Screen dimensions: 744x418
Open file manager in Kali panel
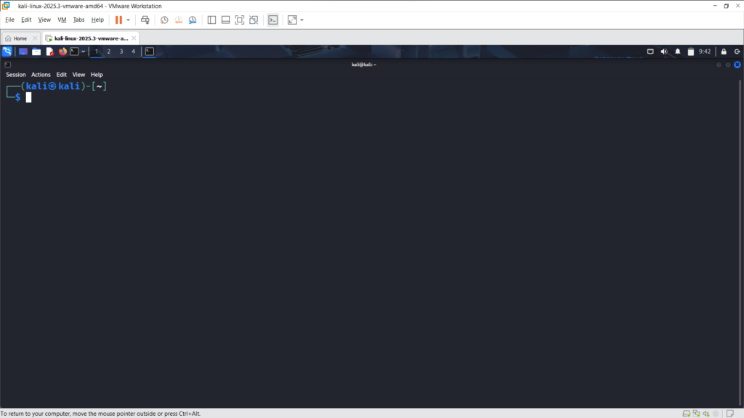(x=36, y=52)
